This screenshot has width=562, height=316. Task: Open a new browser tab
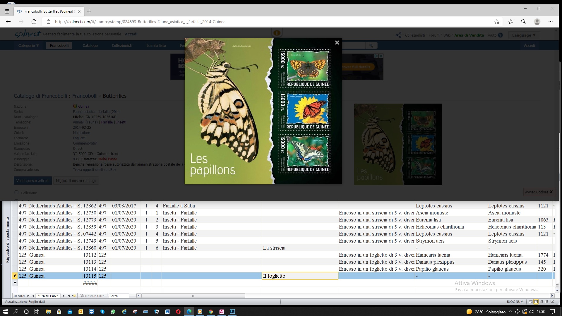pyautogui.click(x=89, y=11)
